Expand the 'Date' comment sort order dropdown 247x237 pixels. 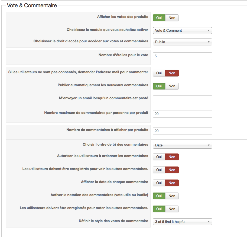click(x=182, y=145)
